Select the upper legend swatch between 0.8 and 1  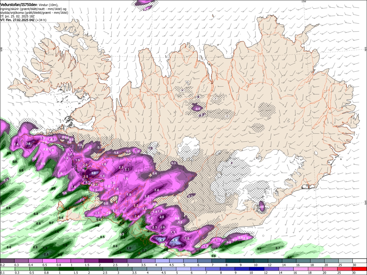click(63, 261)
